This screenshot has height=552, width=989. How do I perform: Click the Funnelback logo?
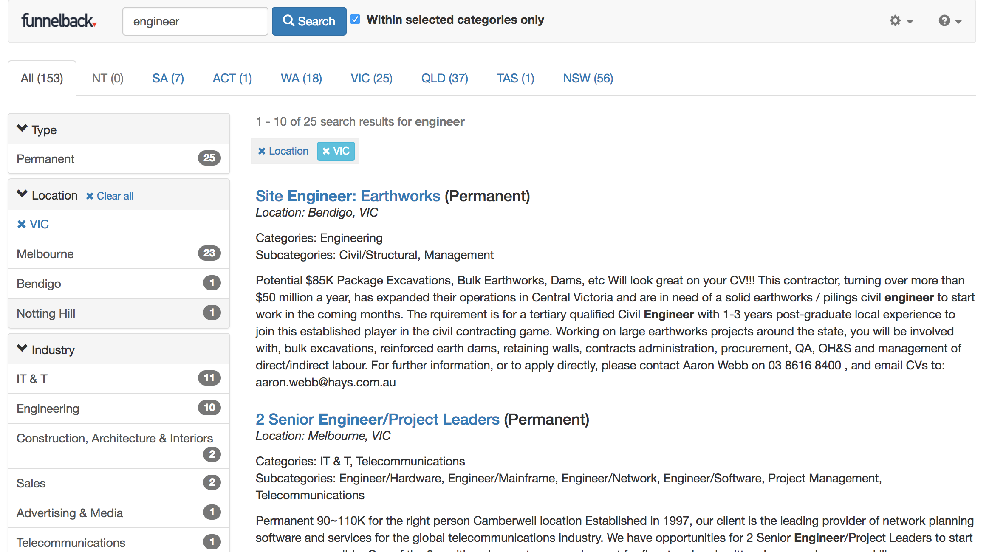point(59,21)
